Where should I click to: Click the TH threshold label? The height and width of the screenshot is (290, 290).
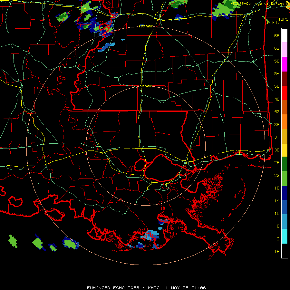pyautogui.click(x=277, y=252)
